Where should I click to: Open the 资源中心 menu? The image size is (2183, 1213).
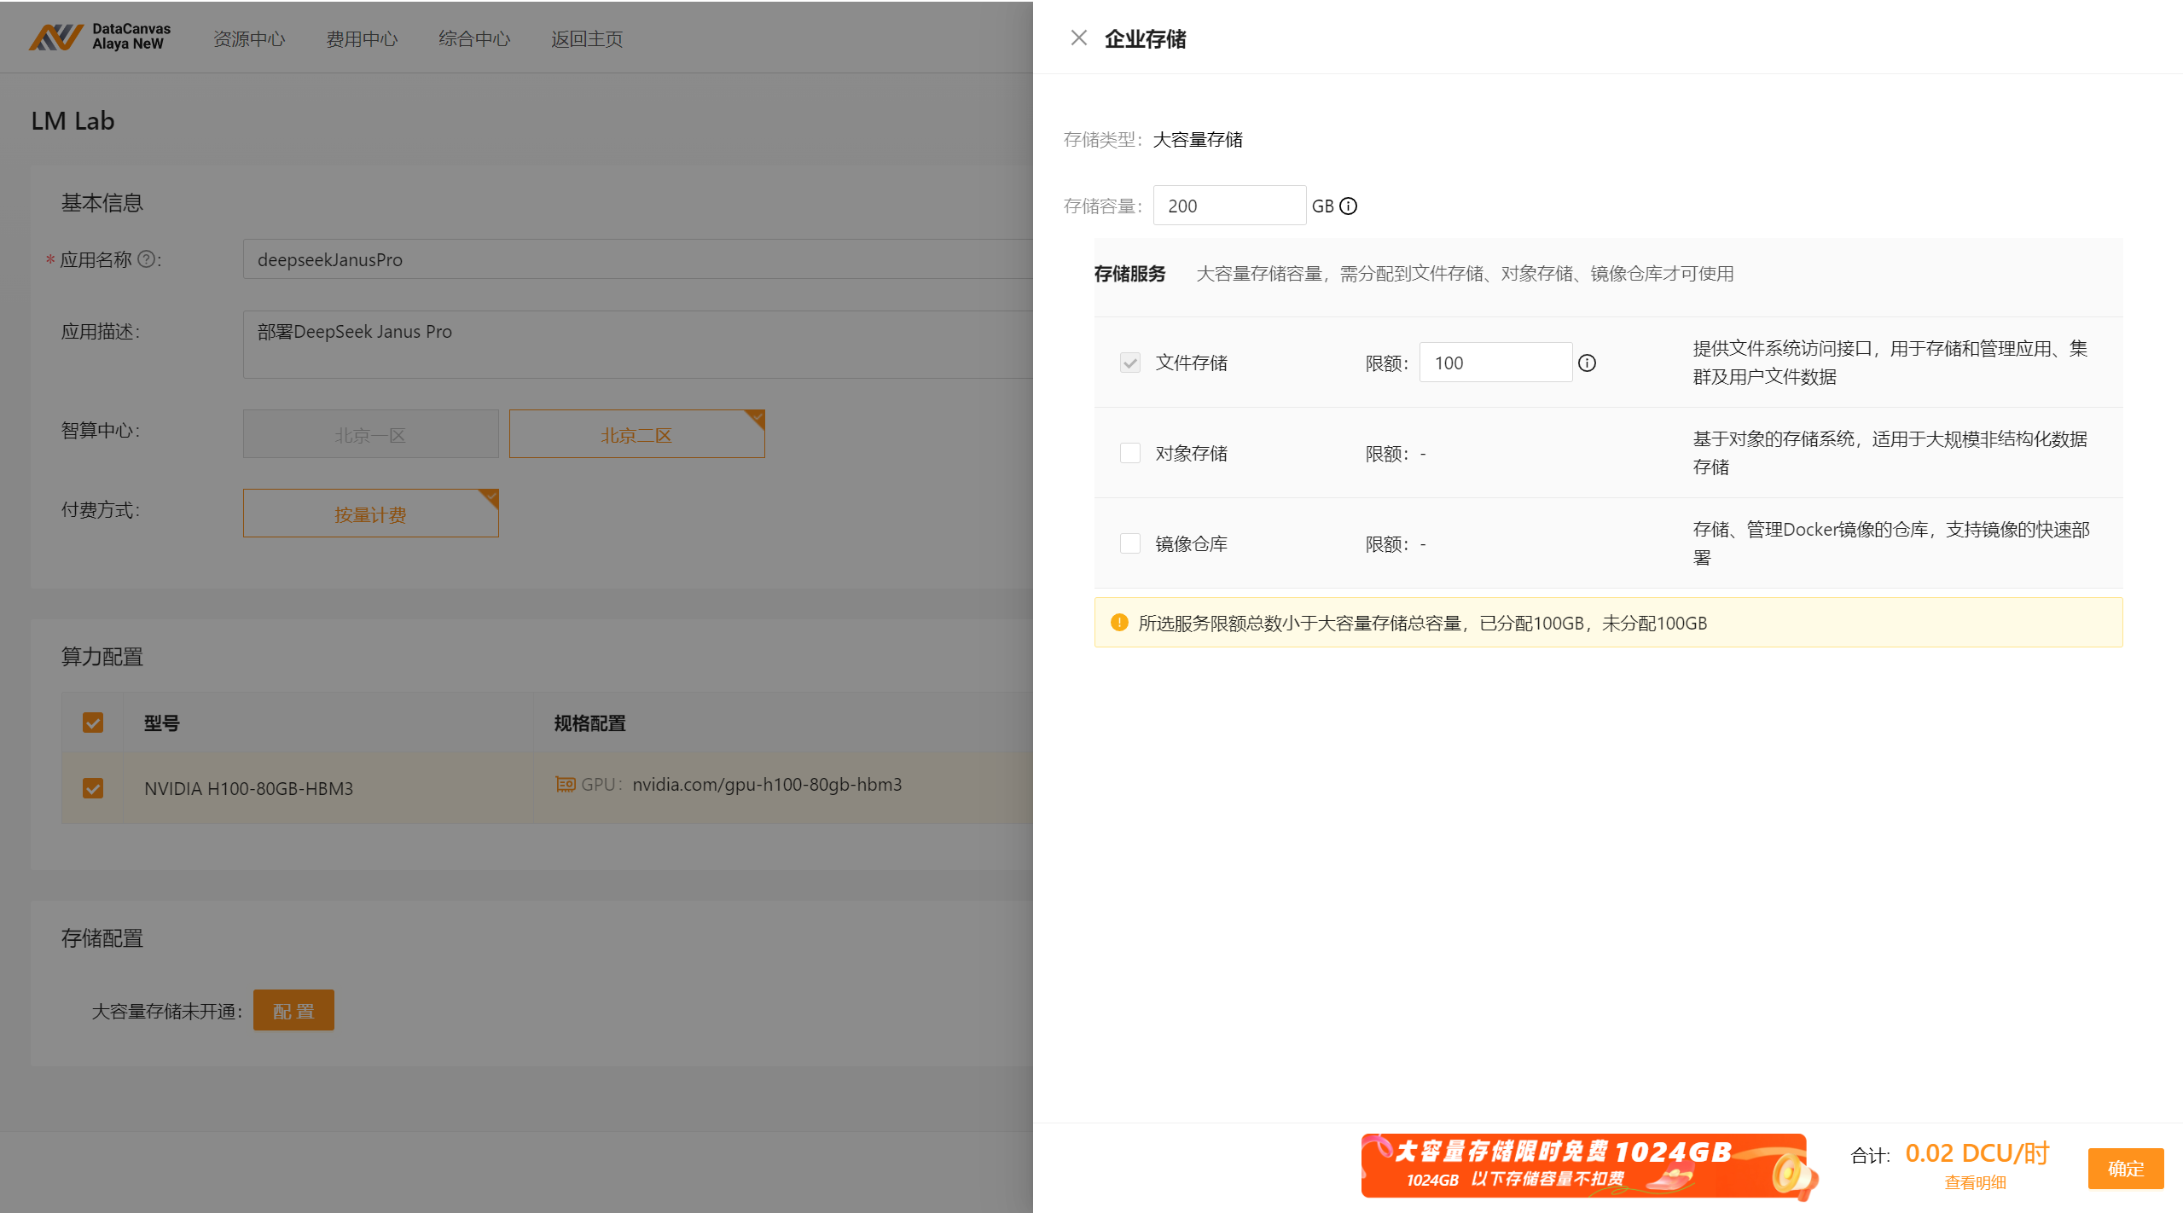[x=249, y=38]
